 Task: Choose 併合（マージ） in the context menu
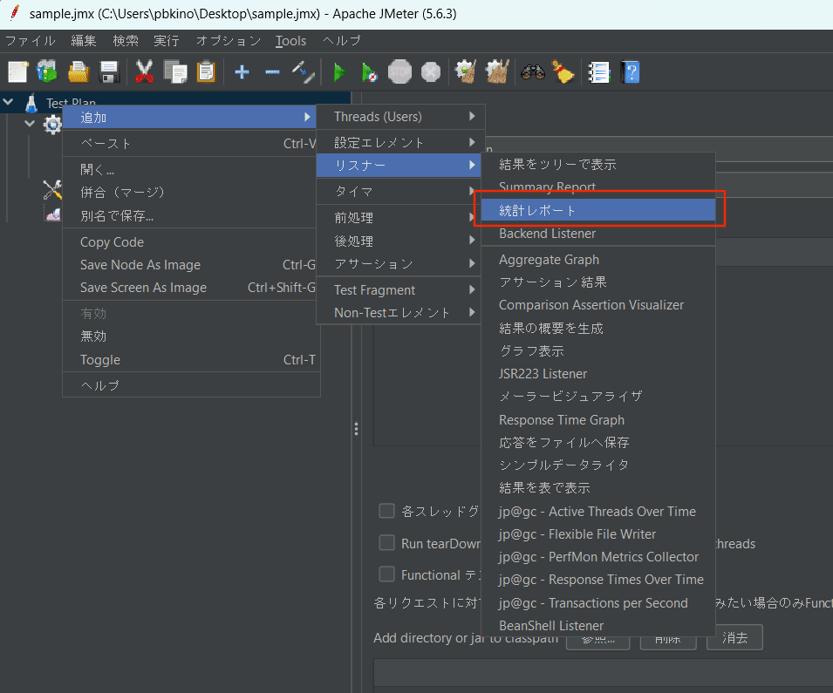(191, 193)
